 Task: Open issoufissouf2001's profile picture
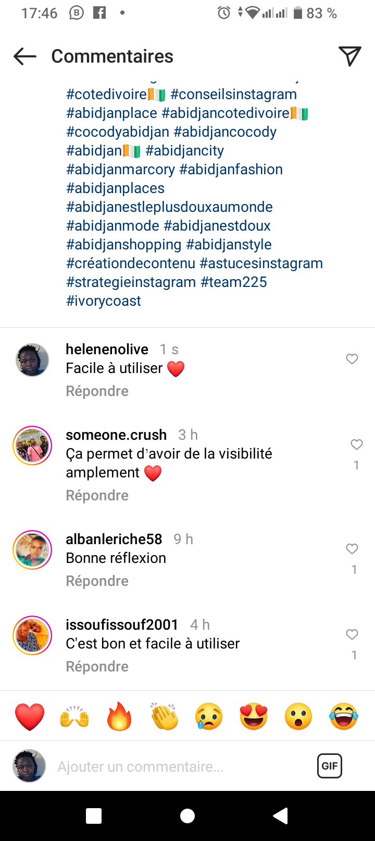[32, 635]
